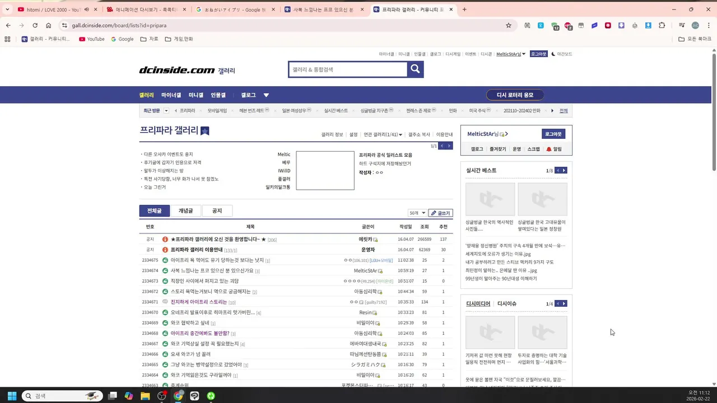Open 즐겨찾기 in user panel
Viewport: 717px width, 403px height.
pos(497,149)
